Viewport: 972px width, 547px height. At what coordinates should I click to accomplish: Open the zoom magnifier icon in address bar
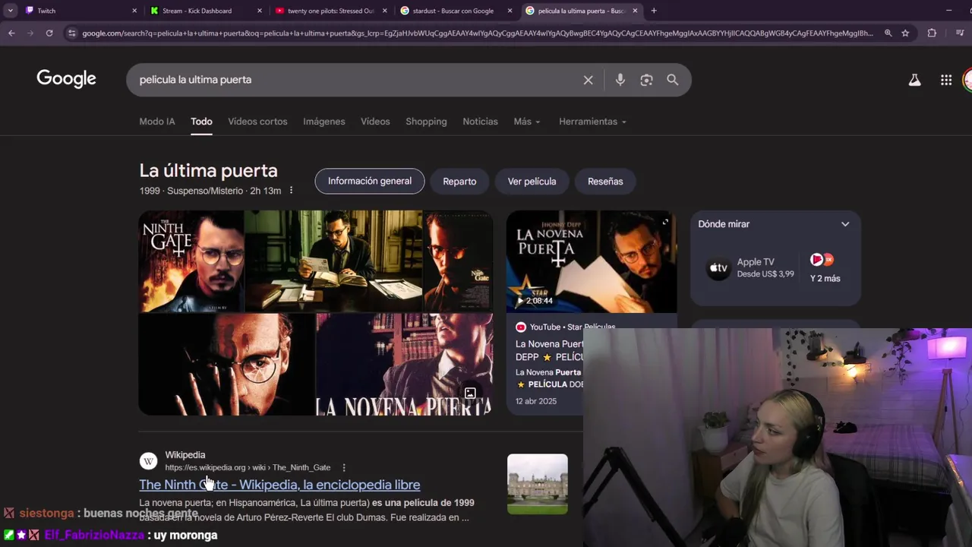pyautogui.click(x=888, y=33)
